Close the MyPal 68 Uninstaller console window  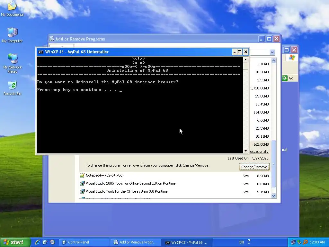pyautogui.click(x=245, y=52)
